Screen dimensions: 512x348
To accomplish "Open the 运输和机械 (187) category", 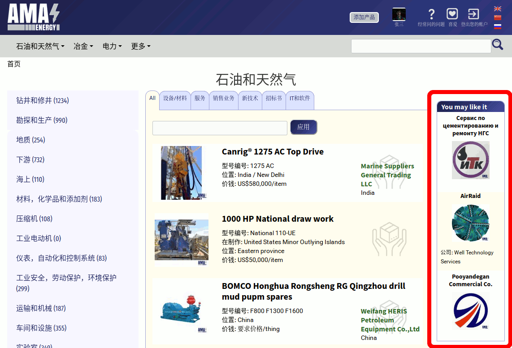I will point(41,309).
